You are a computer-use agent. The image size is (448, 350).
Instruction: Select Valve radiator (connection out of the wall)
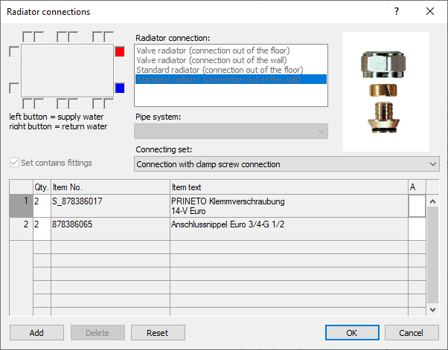coord(211,60)
